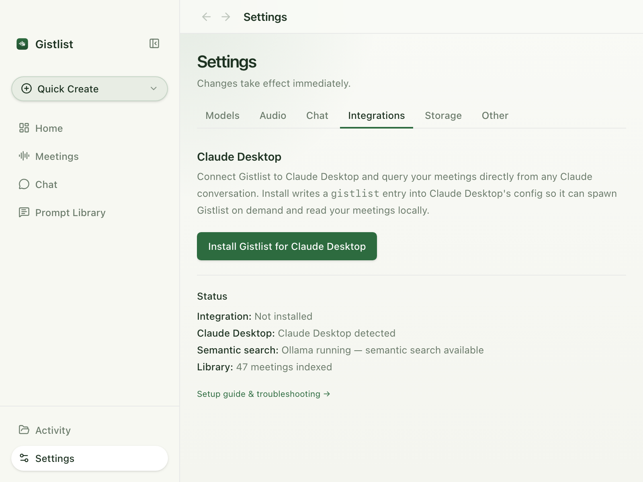Click Install Gistlist for Claude Desktop

coord(287,246)
